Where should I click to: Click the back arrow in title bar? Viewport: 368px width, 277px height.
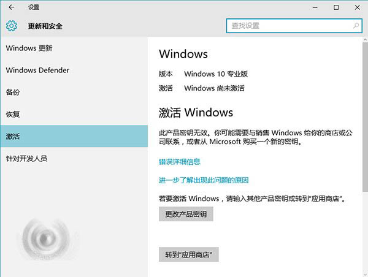coord(11,7)
